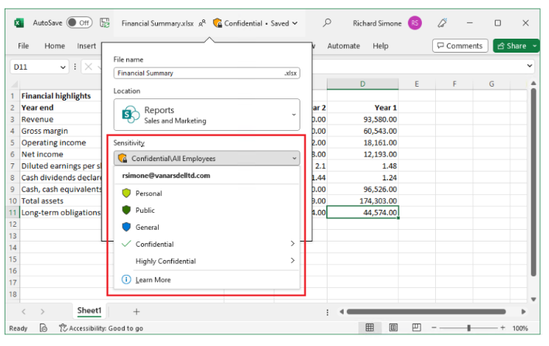Viewport: 549px width, 346px height.
Task: Click the Share button
Action: click(512, 46)
